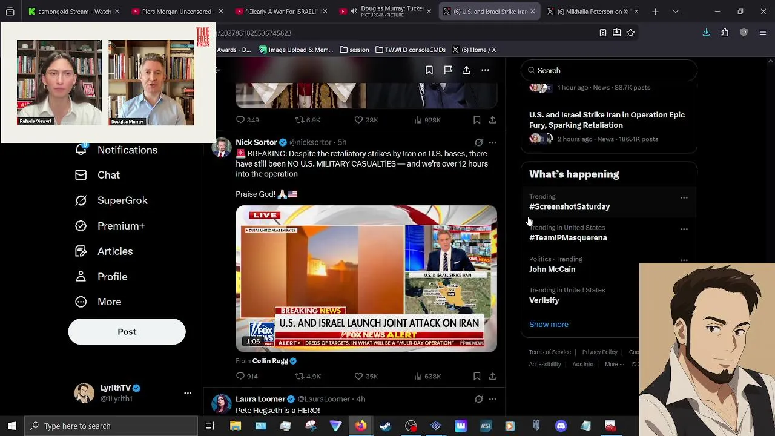Open the Operation Epic Fury news story

tap(607, 120)
